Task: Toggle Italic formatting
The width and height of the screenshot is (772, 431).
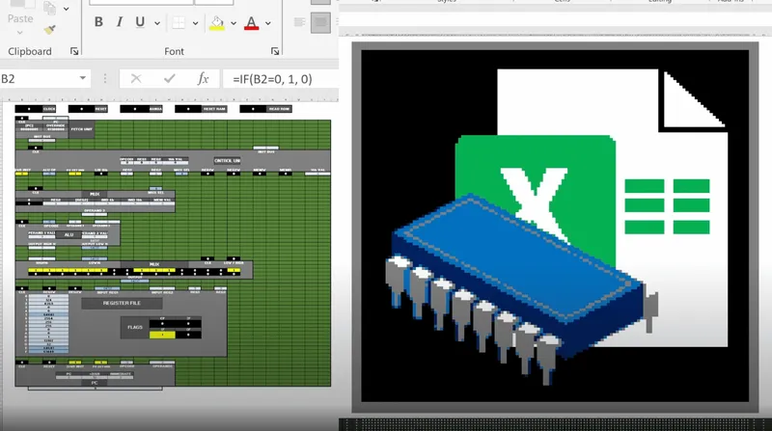Action: [119, 22]
